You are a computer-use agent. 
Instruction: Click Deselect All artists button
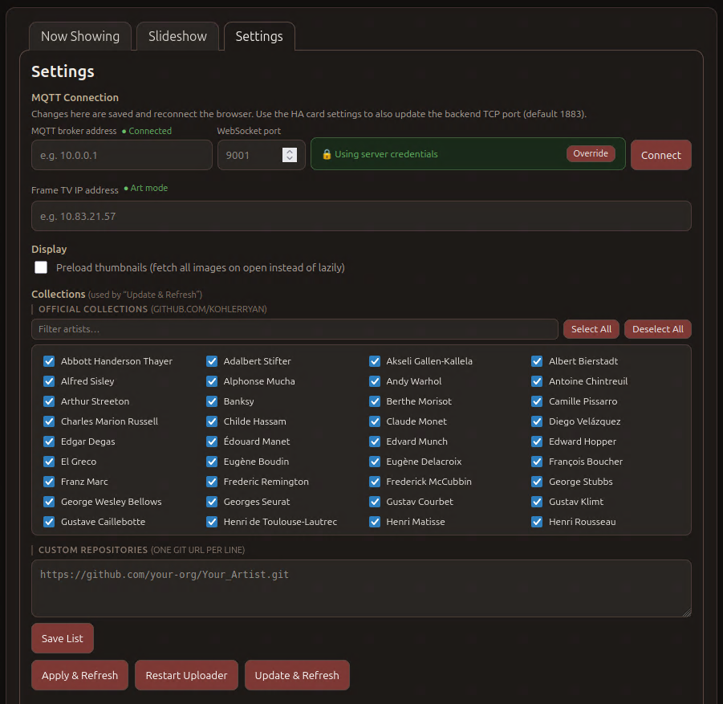pyautogui.click(x=657, y=329)
